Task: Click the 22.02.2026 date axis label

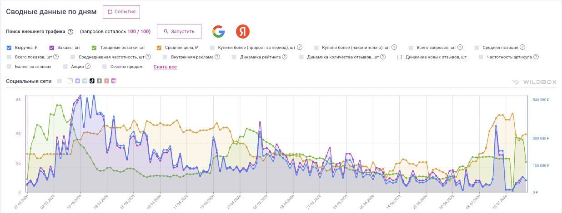Action: coord(21,201)
